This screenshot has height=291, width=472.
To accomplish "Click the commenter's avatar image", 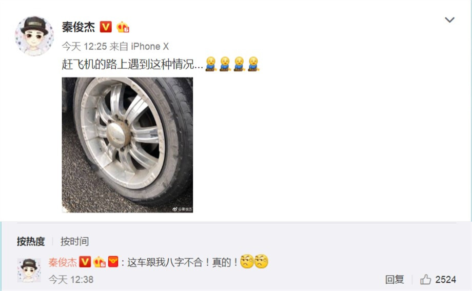I will [29, 270].
